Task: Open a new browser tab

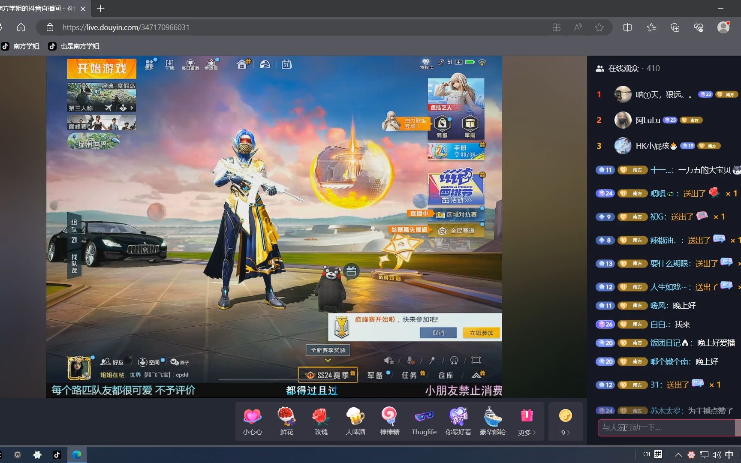Action: pos(100,8)
